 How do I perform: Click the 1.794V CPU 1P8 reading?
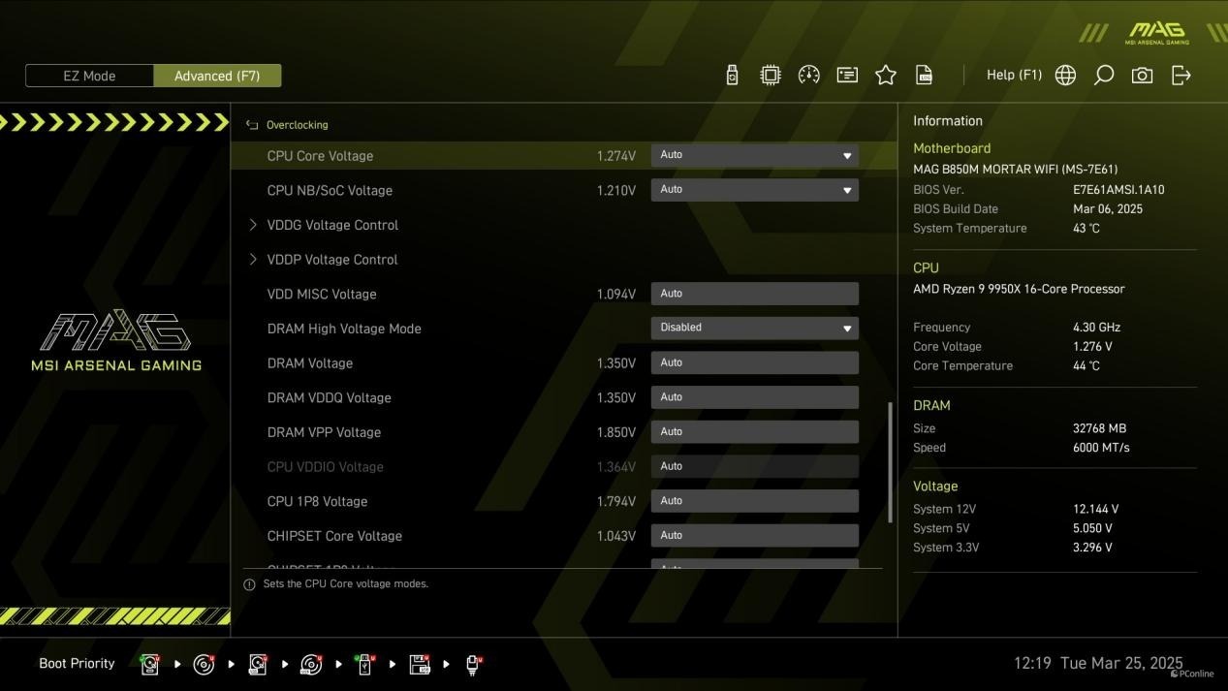click(x=616, y=502)
